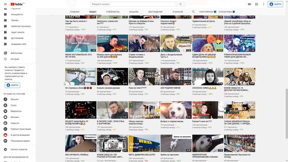Open the ИКЕА store thumbnail video

point(144,143)
